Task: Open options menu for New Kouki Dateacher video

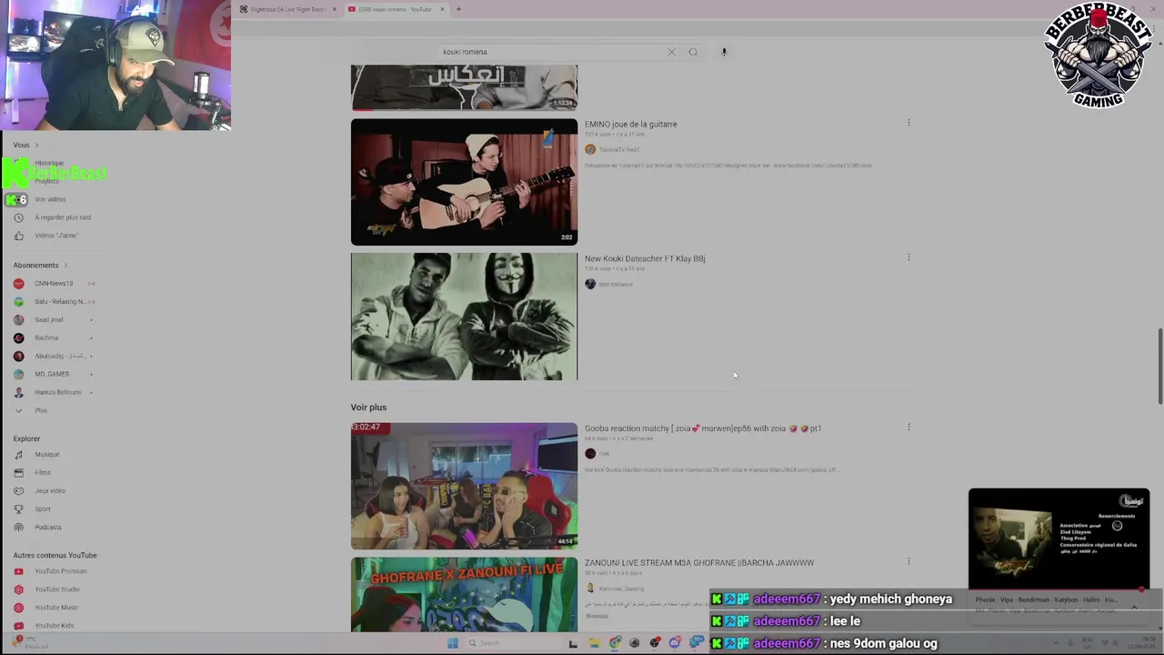Action: click(x=908, y=257)
